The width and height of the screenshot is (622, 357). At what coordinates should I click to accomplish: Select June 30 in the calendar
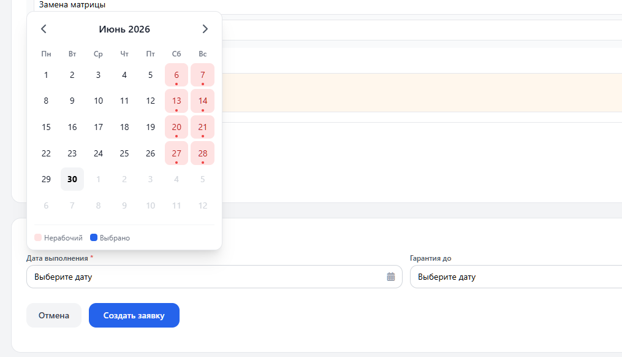(x=72, y=179)
